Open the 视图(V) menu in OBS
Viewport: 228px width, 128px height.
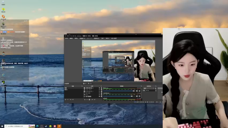click(x=76, y=38)
